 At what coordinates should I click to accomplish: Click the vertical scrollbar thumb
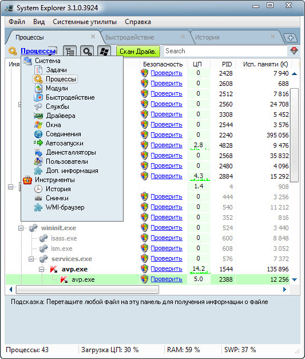point(294,135)
